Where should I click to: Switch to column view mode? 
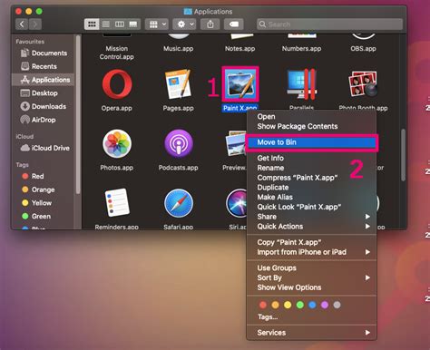[120, 24]
